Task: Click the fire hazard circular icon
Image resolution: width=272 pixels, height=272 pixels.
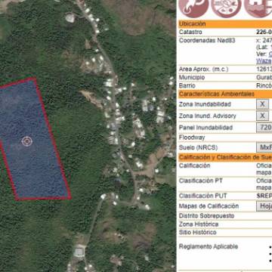Action: coord(193,7)
